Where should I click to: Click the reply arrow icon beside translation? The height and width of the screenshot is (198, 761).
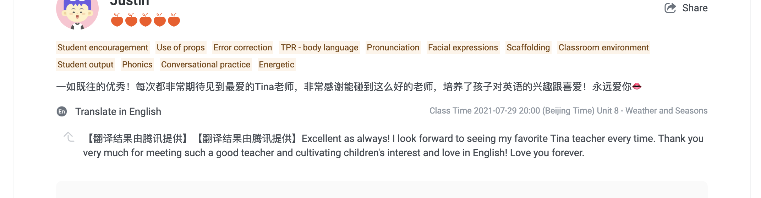(x=69, y=137)
